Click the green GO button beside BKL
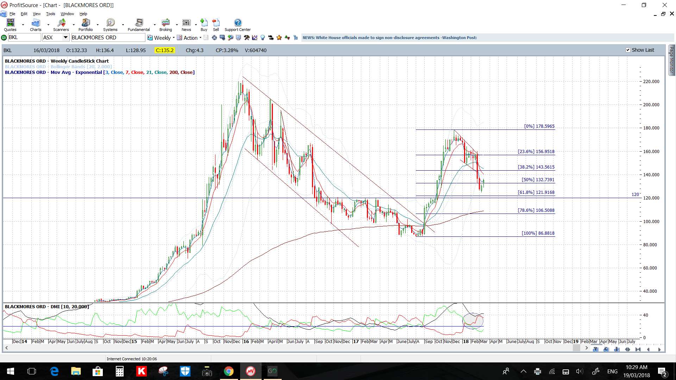 (x=4, y=38)
